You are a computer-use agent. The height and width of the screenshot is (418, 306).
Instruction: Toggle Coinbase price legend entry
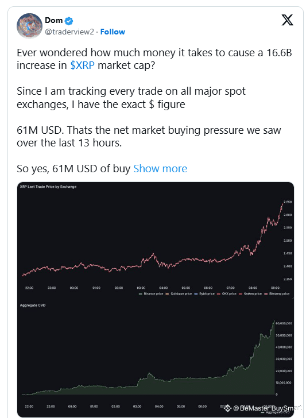tap(179, 293)
